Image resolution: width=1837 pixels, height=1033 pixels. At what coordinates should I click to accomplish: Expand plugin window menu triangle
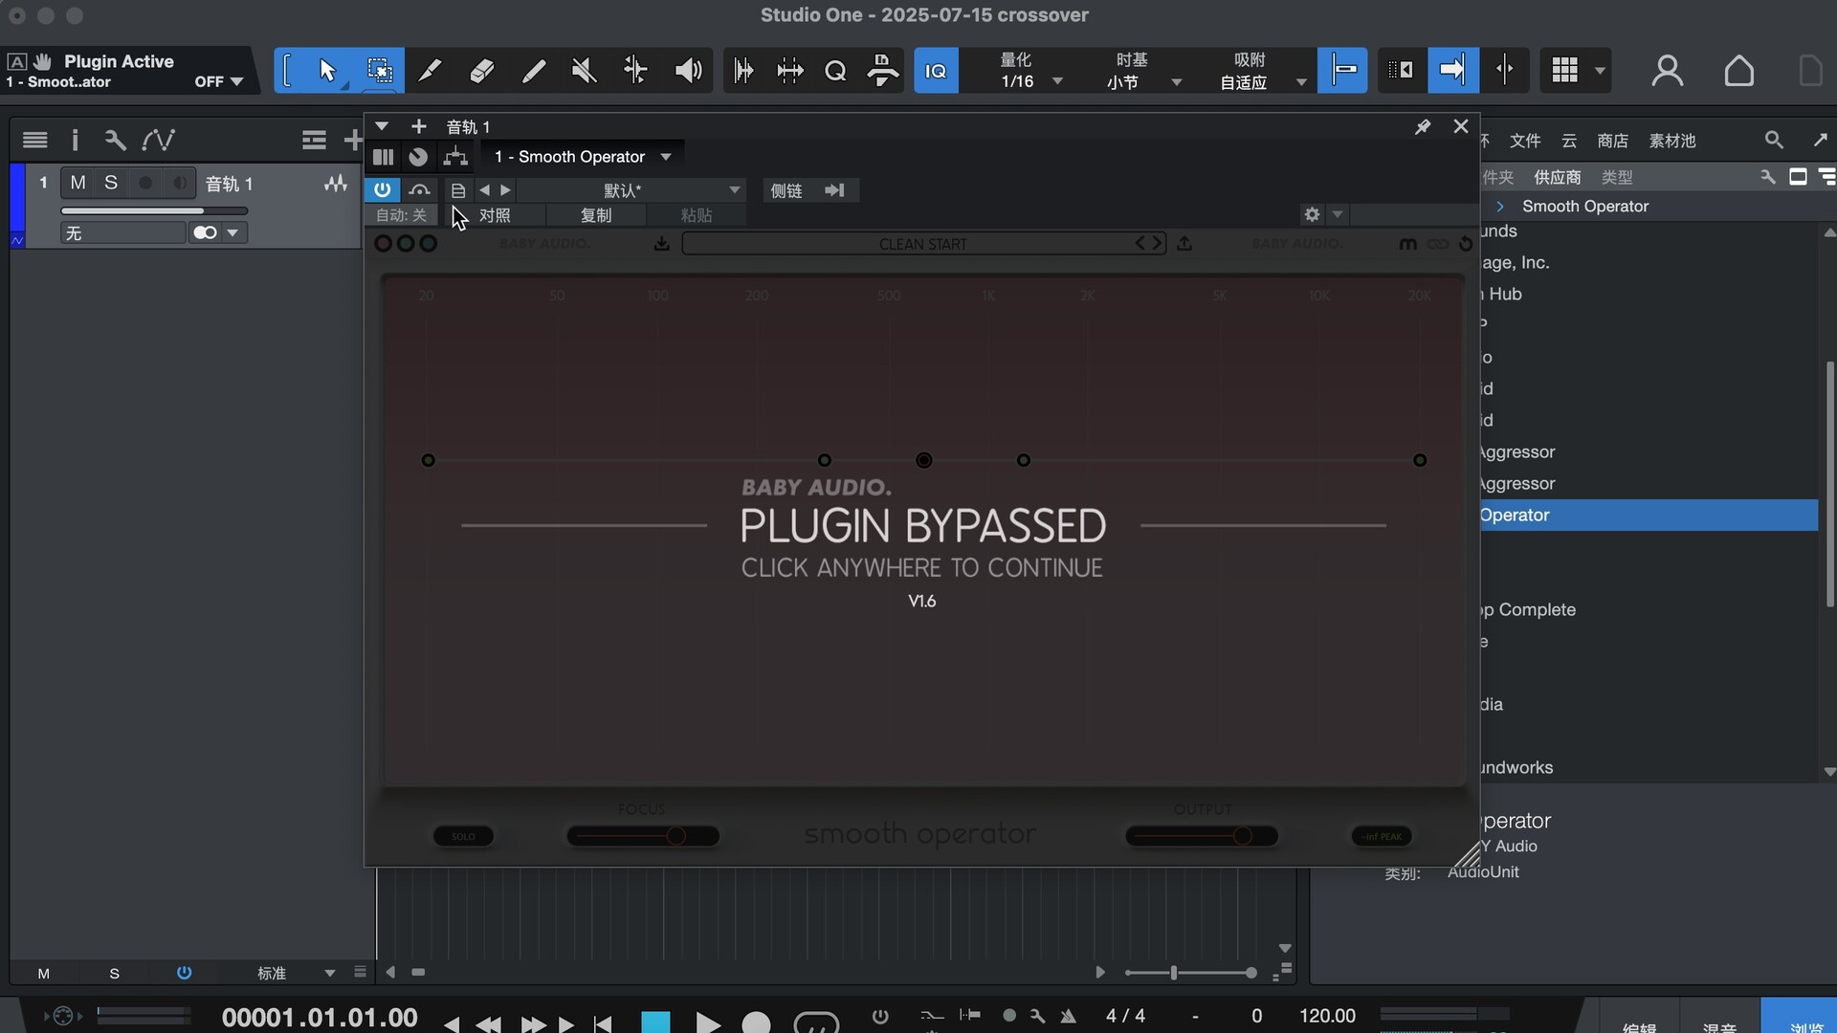(x=382, y=126)
